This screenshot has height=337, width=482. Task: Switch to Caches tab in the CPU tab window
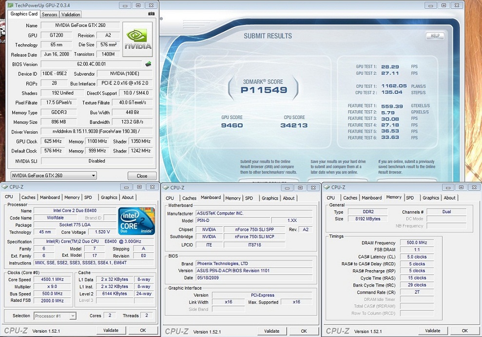[x=28, y=198]
